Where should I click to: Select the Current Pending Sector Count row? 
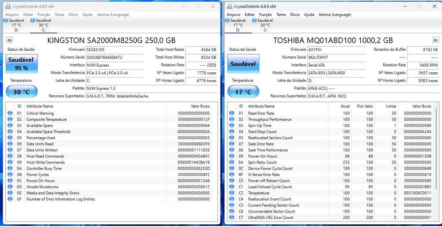331,205
